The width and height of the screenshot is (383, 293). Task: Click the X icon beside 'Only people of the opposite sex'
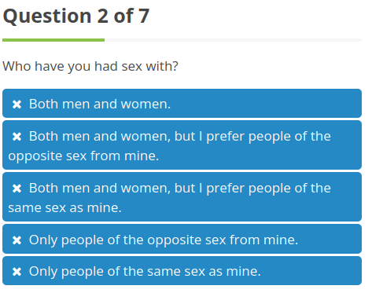tap(17, 240)
